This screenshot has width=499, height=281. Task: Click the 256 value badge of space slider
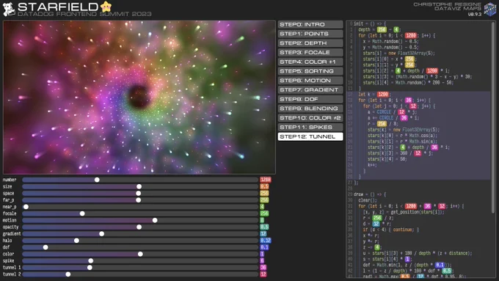click(x=264, y=193)
